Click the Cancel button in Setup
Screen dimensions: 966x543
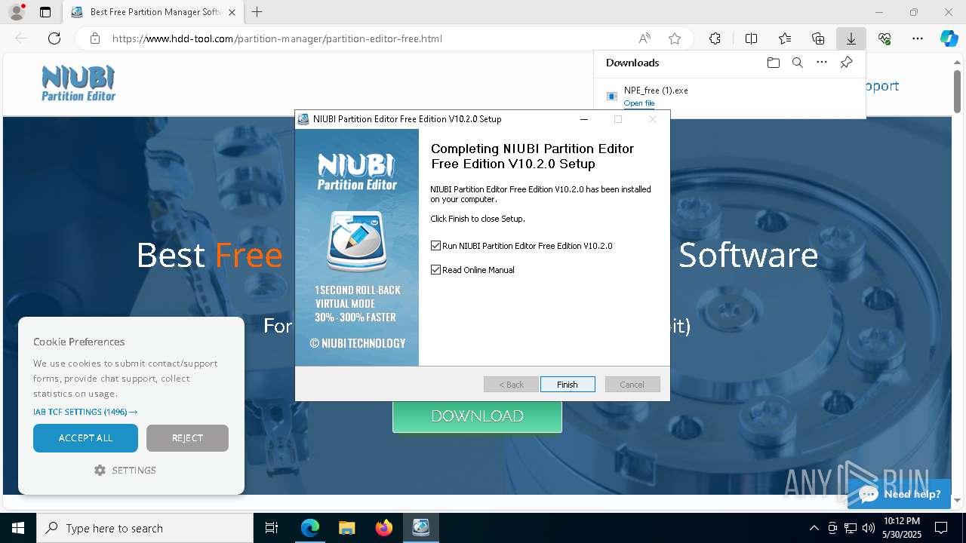[x=632, y=385]
